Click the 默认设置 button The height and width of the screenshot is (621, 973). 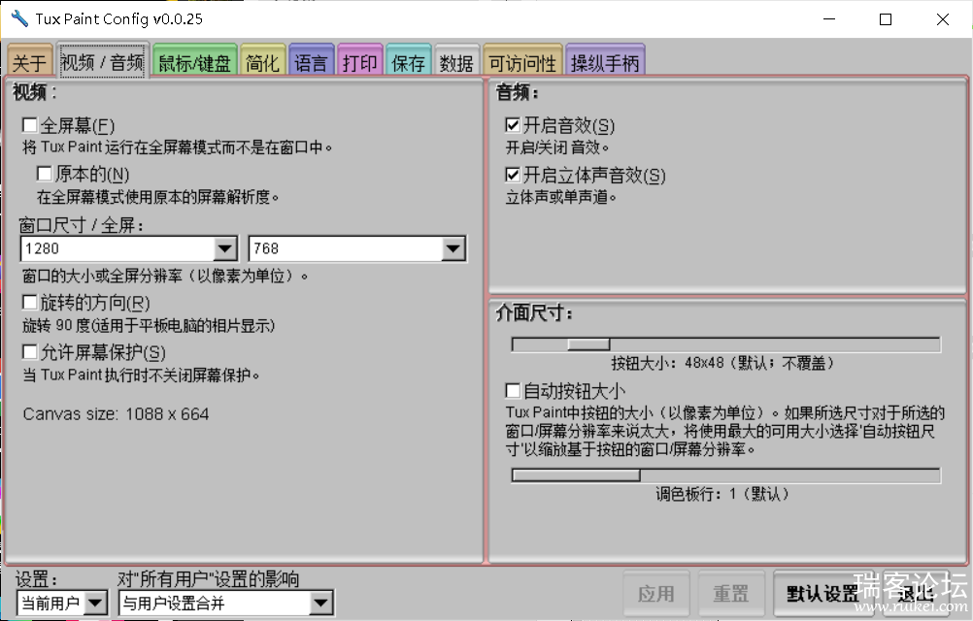[822, 594]
